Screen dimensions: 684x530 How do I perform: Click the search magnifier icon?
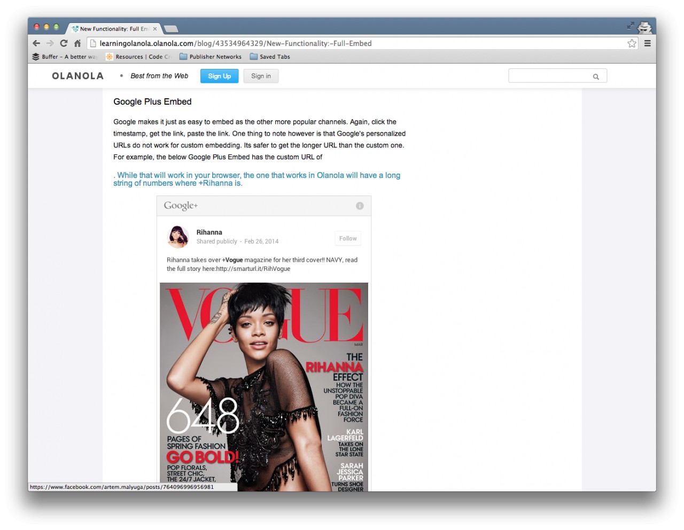click(x=596, y=76)
